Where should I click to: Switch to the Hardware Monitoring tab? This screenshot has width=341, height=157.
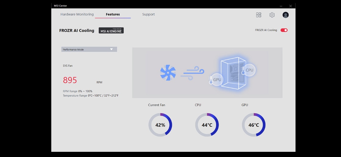pyautogui.click(x=77, y=14)
